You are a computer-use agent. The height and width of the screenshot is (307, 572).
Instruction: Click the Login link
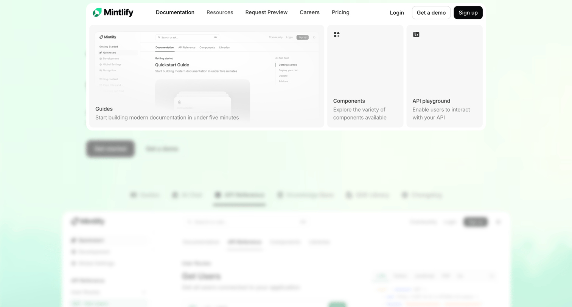397,13
